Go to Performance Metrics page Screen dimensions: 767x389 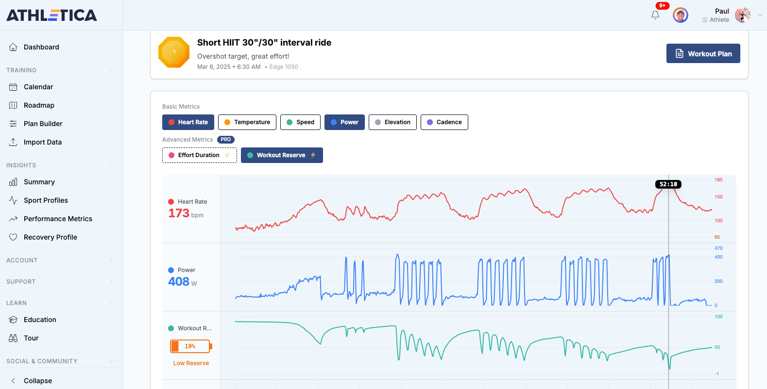(58, 219)
